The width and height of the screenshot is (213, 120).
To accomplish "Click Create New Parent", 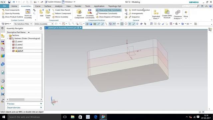I will point(61,10).
